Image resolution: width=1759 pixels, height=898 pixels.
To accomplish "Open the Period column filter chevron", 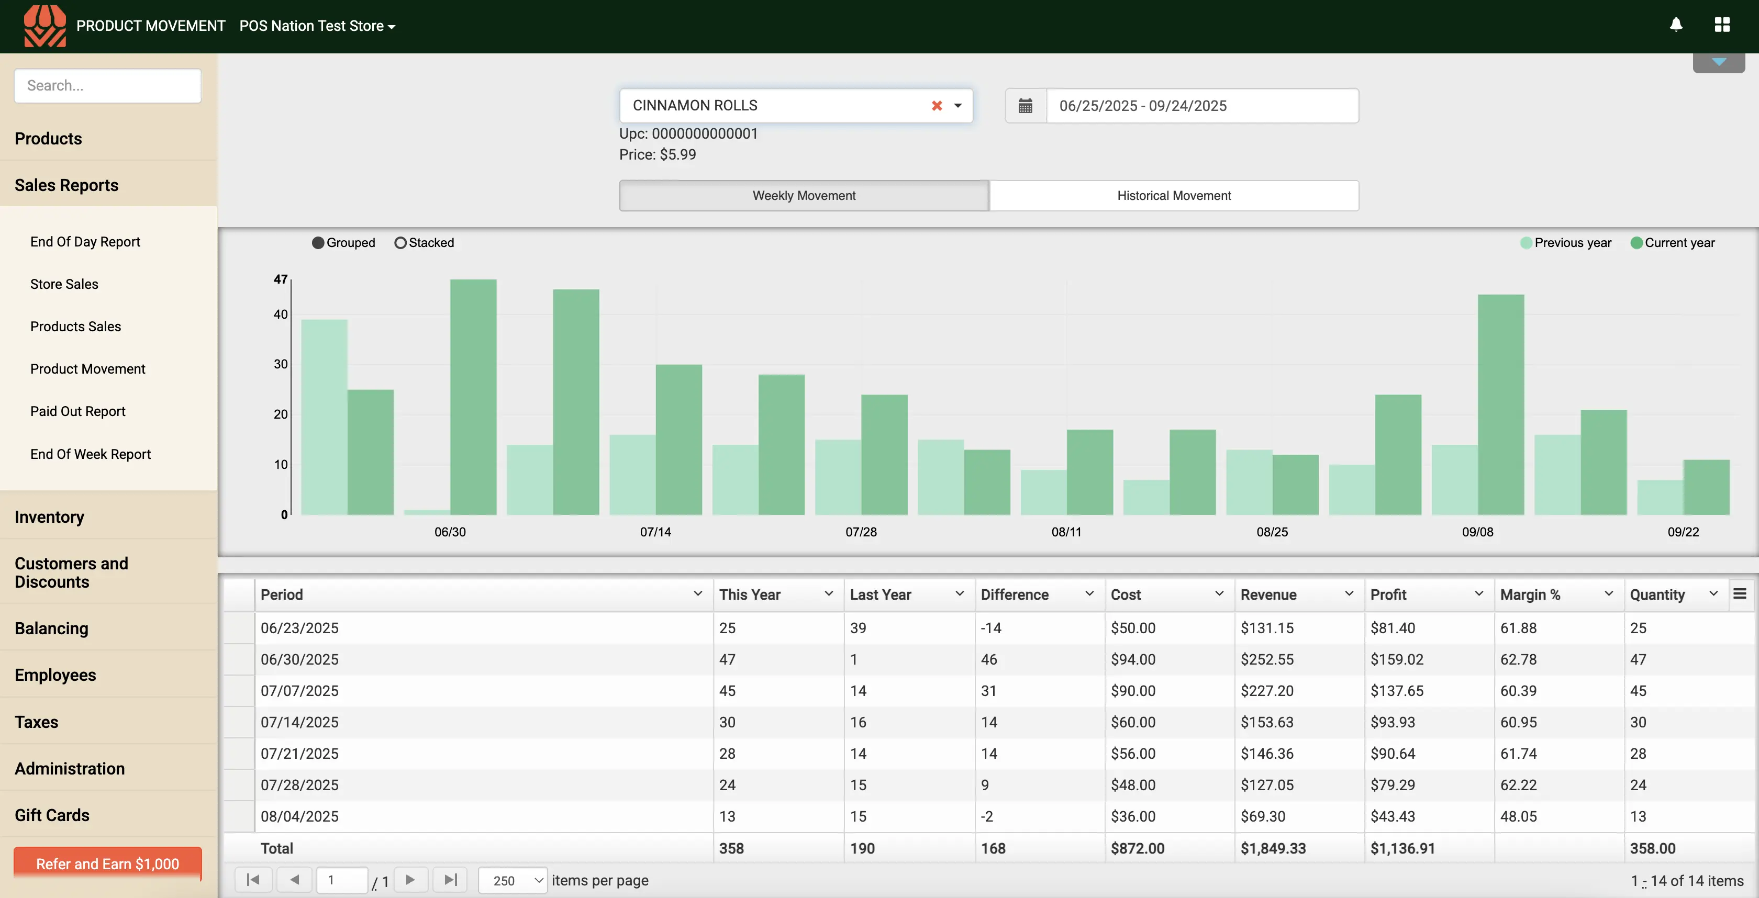I will (x=697, y=593).
